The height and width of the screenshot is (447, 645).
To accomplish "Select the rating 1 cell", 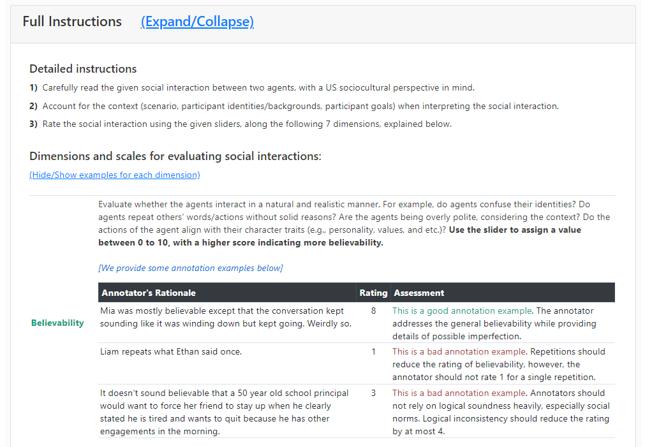I will (373, 351).
